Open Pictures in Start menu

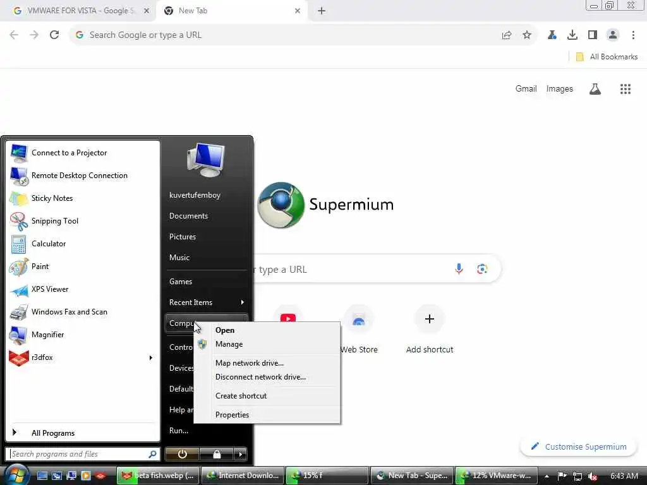point(207,237)
